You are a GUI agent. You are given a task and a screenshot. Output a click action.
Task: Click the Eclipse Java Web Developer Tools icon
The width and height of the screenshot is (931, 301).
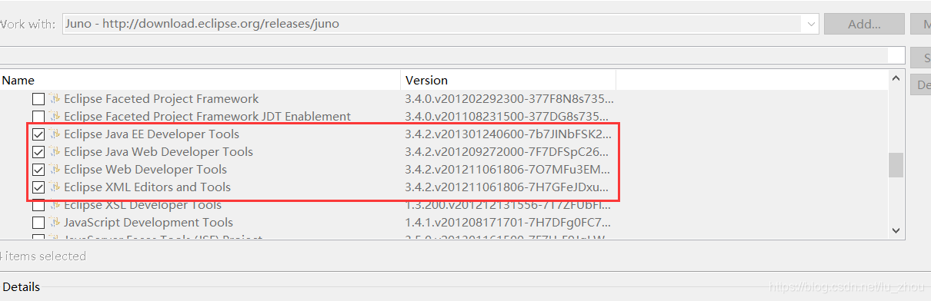coord(55,151)
